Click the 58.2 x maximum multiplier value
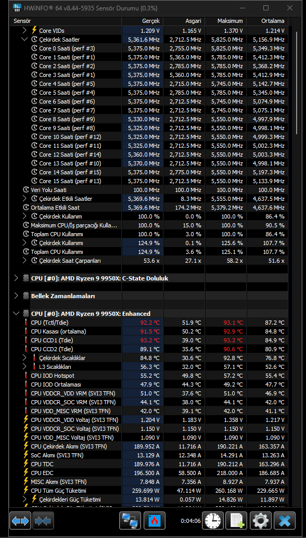The width and height of the screenshot is (306, 538). click(234, 261)
